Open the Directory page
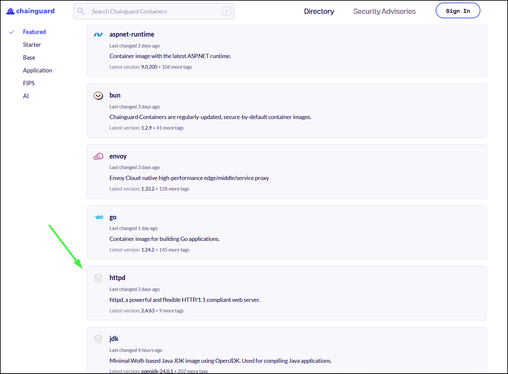 pos(319,12)
